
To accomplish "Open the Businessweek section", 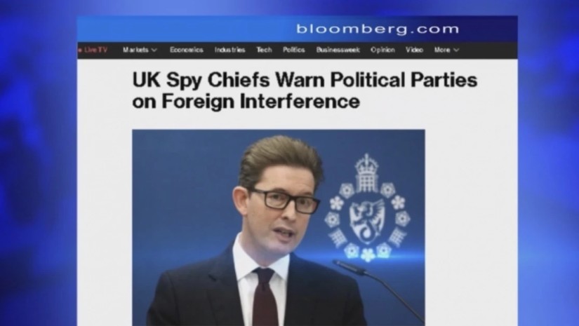I will pos(338,50).
